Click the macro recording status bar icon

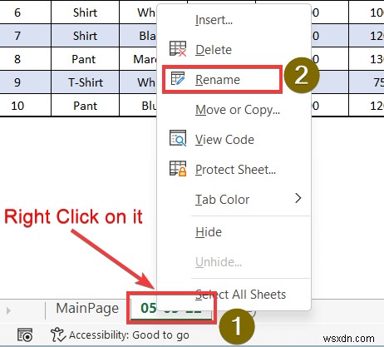(25, 335)
